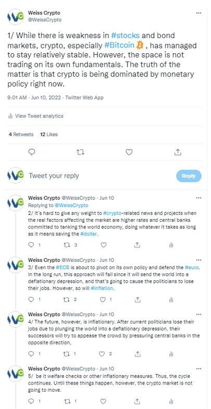
Task: Reply to the main tweet via comment icon
Action: [x=31, y=152]
